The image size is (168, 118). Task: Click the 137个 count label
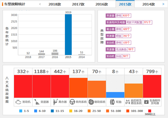click(79, 71)
